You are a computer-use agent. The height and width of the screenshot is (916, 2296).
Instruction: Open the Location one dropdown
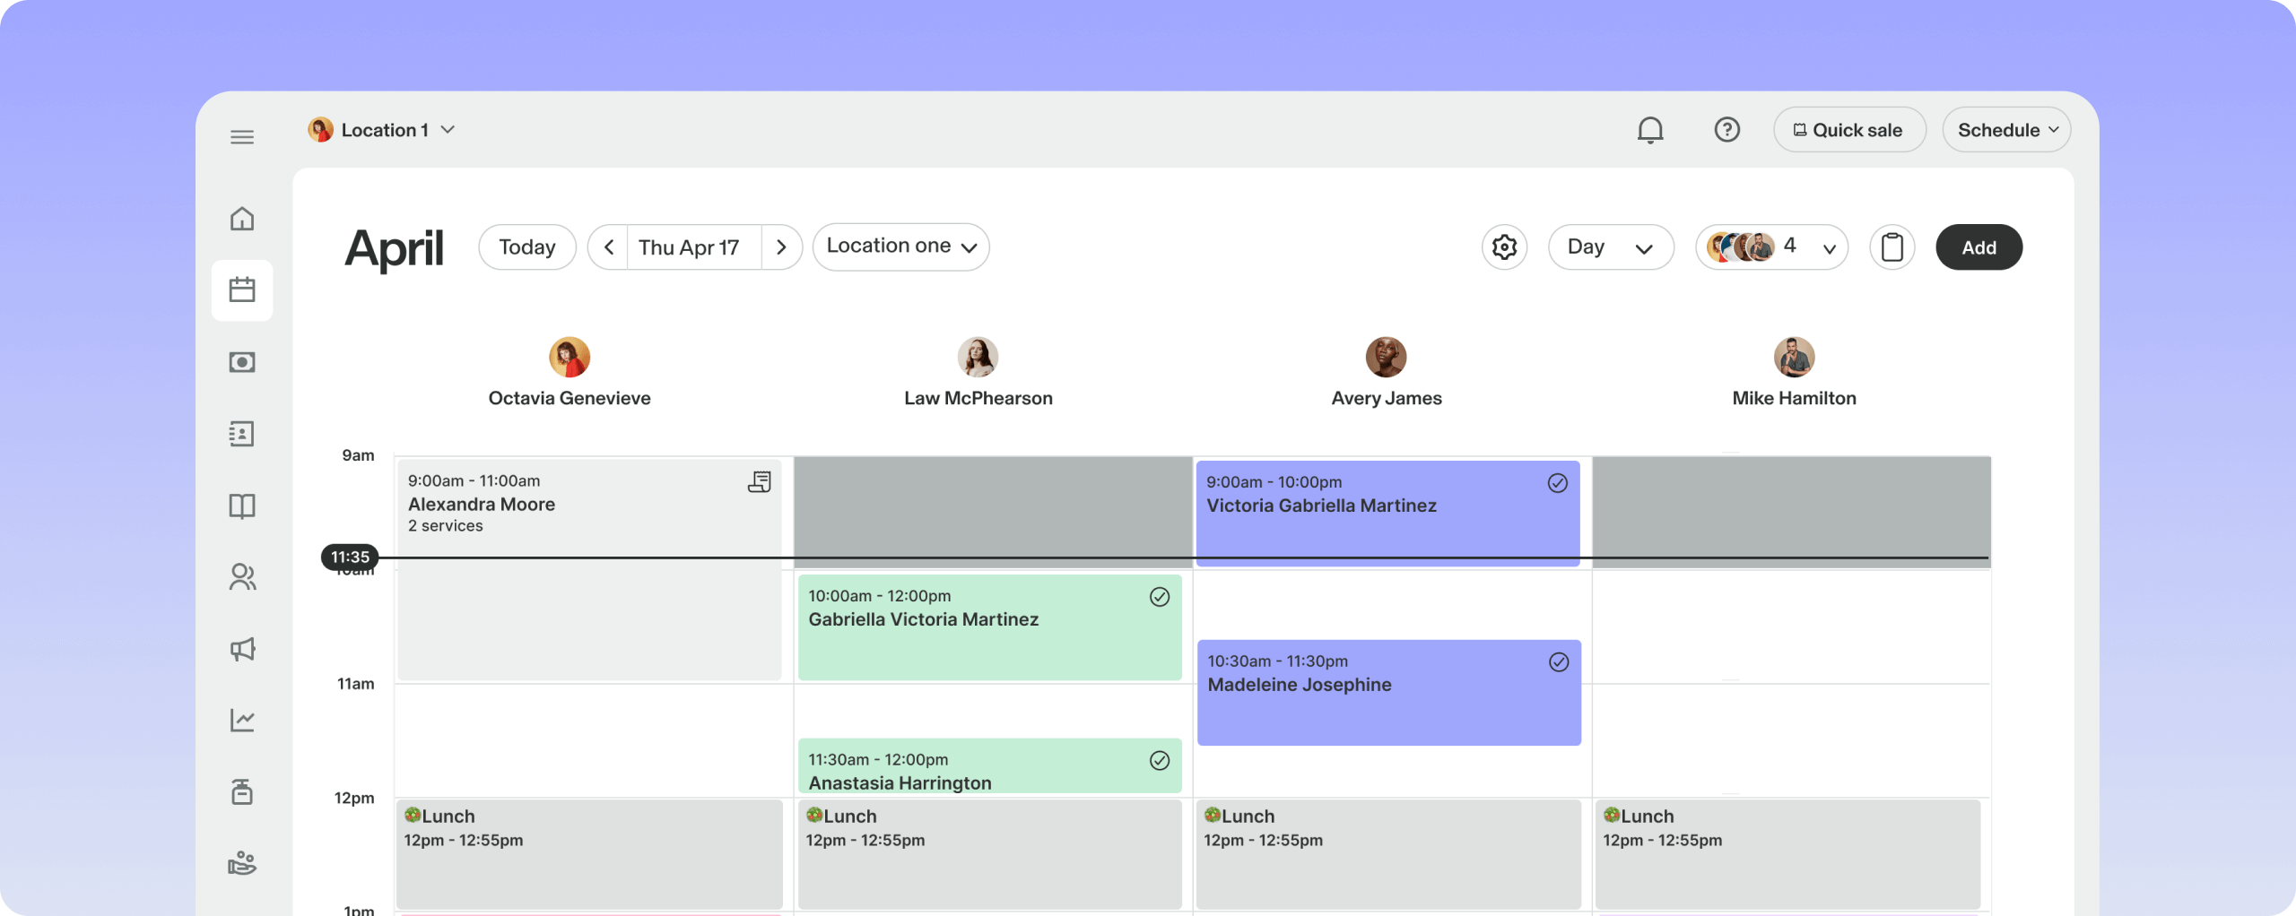click(x=900, y=246)
